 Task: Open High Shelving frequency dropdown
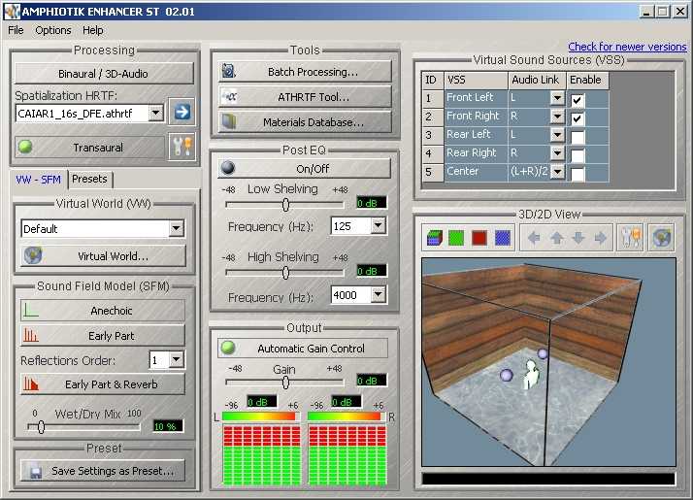(379, 294)
